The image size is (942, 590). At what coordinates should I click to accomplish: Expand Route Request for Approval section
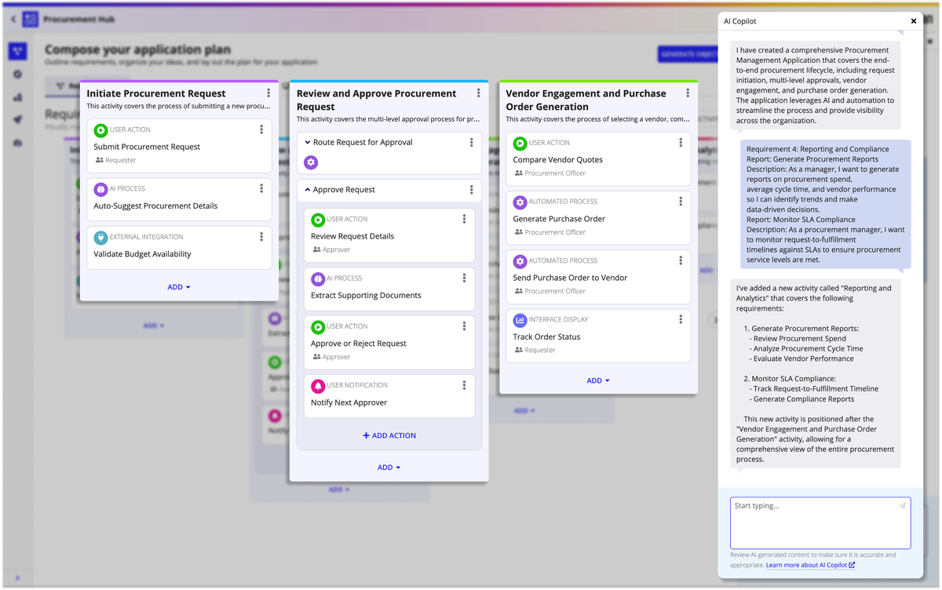[x=308, y=143]
